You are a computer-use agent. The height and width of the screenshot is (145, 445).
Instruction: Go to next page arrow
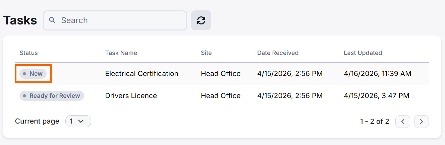[422, 122]
